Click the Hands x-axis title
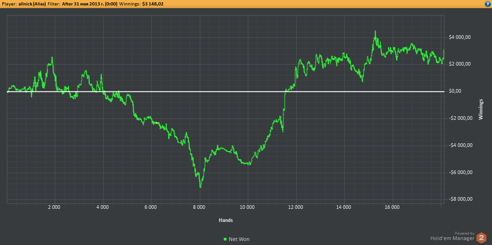The width and height of the screenshot is (492, 245). tap(226, 220)
